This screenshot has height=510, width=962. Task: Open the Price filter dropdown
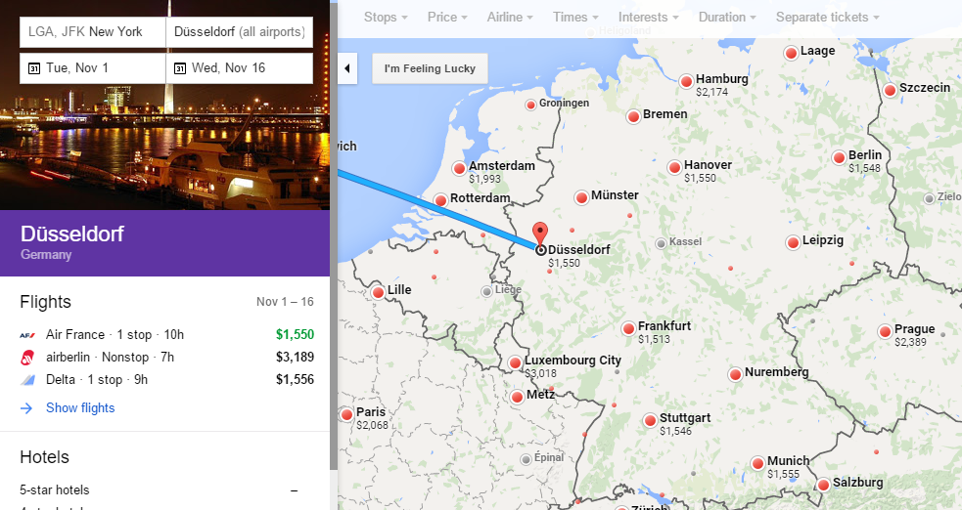[447, 17]
